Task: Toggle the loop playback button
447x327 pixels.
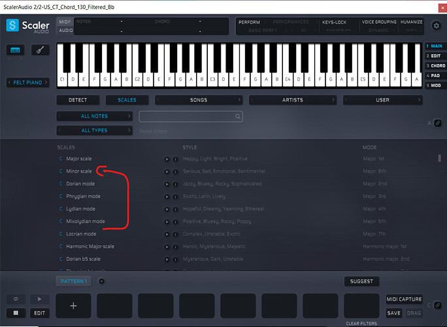Action: coord(16,299)
